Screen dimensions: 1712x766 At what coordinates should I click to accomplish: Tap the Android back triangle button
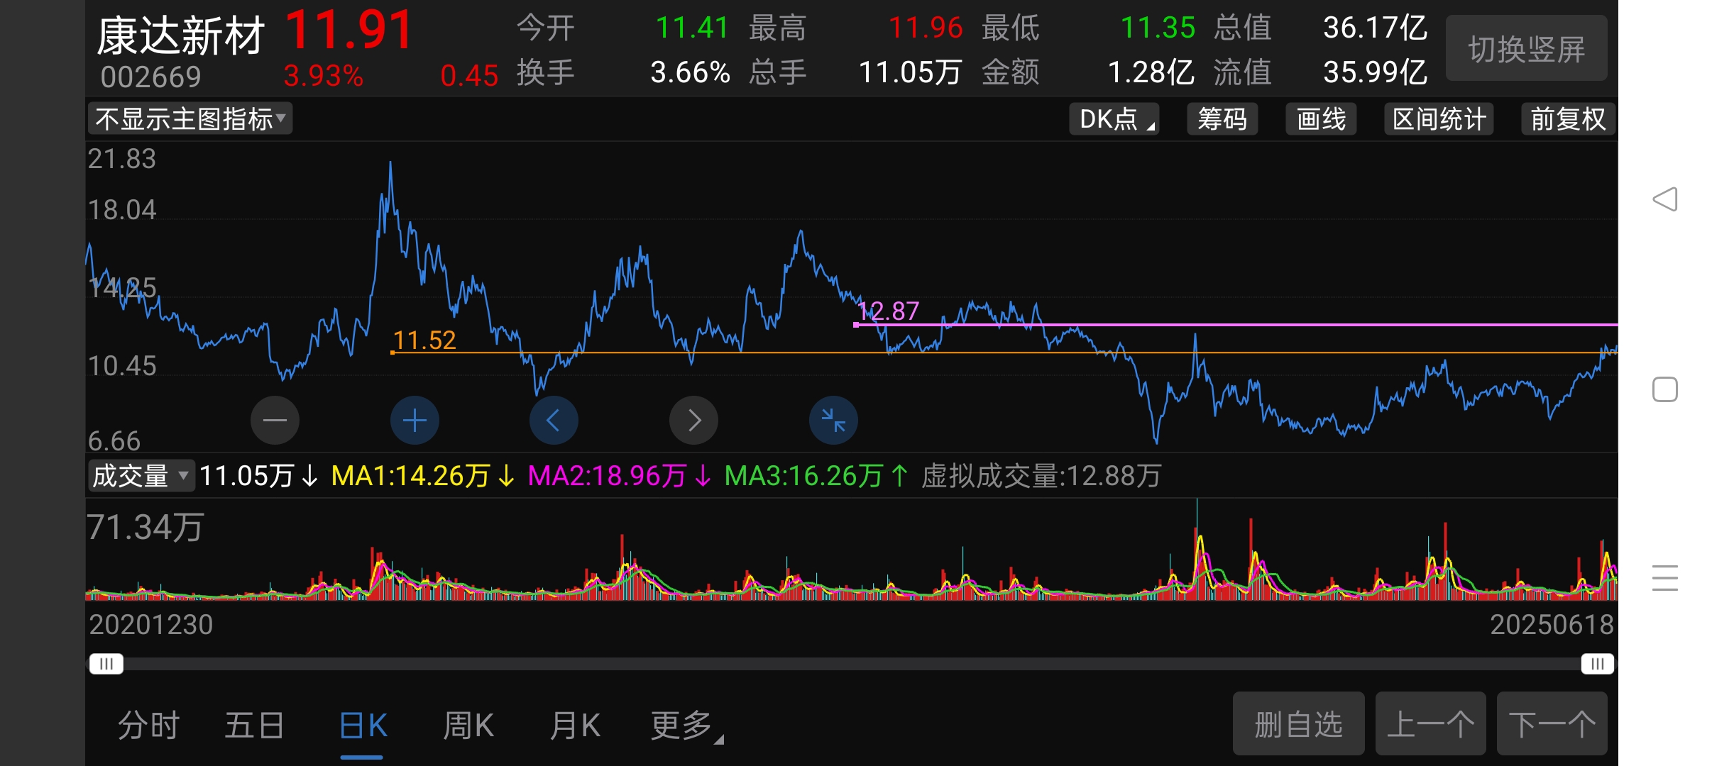(1664, 199)
